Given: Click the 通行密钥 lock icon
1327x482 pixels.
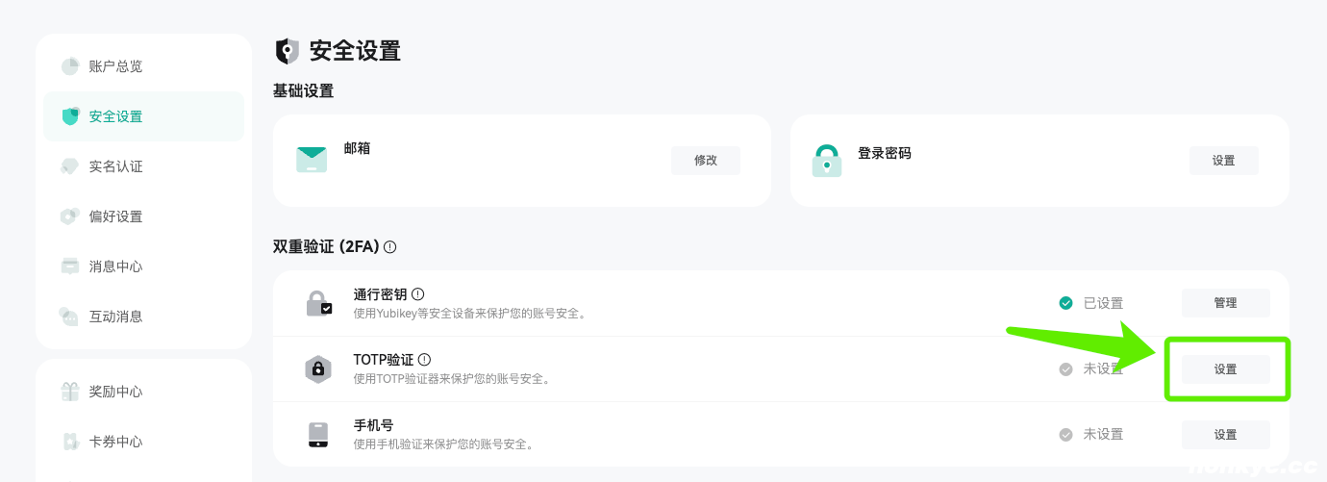Looking at the screenshot, I should point(319,303).
